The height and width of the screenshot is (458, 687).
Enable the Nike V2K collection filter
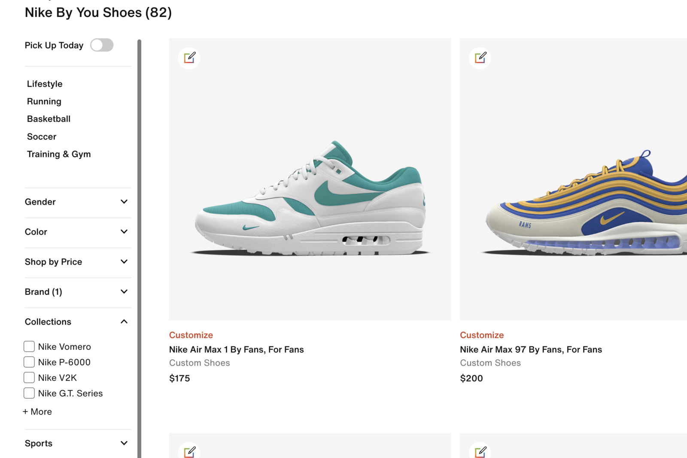click(x=29, y=378)
